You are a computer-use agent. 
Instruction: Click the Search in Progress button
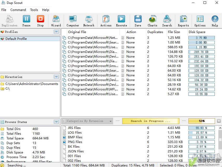pyautogui.click(x=151, y=121)
